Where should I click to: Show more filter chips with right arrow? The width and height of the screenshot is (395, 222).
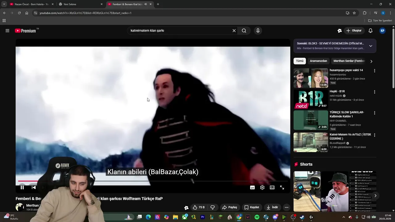[x=371, y=61]
